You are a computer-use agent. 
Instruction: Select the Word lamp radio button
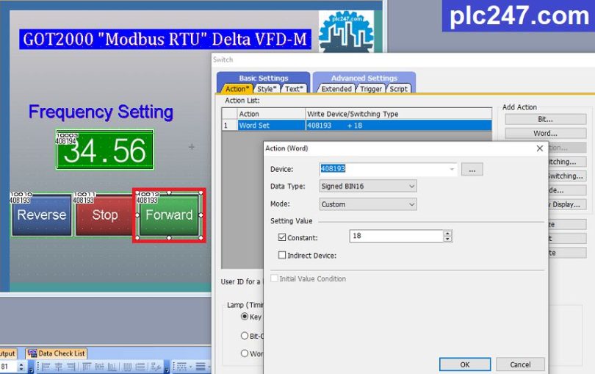click(x=245, y=353)
